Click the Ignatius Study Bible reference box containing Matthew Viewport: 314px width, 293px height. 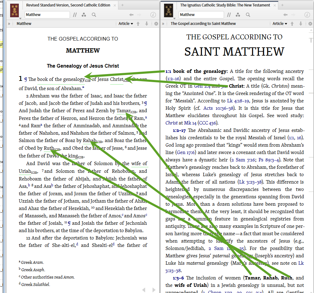pos(201,14)
